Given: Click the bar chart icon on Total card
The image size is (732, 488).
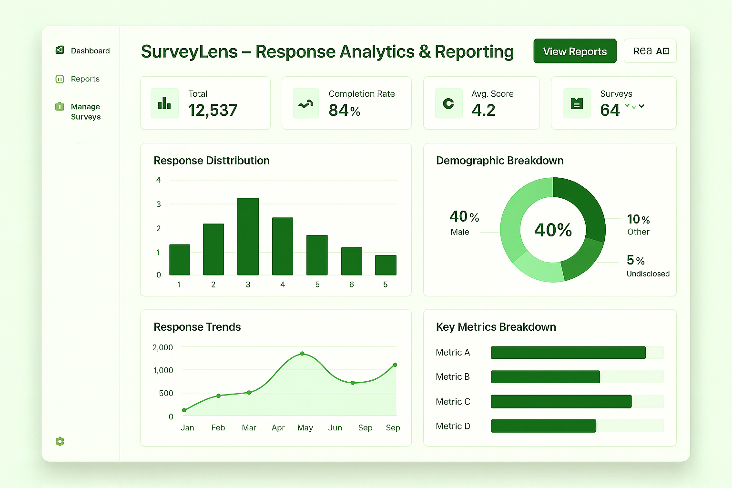Looking at the screenshot, I should [x=164, y=103].
